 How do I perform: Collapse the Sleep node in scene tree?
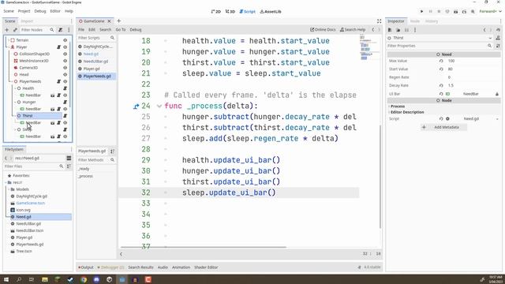pos(15,129)
